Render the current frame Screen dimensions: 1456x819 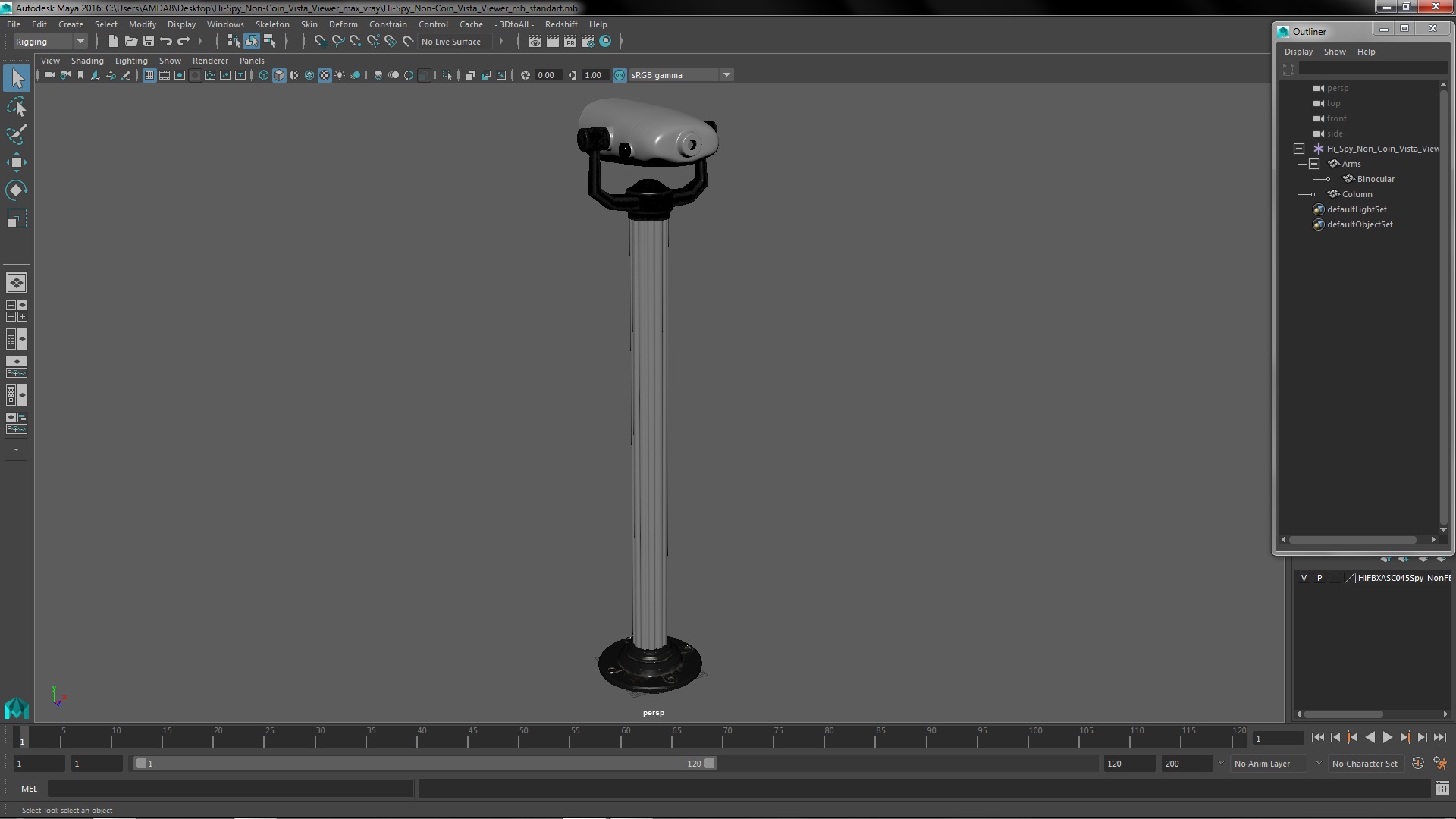553,42
